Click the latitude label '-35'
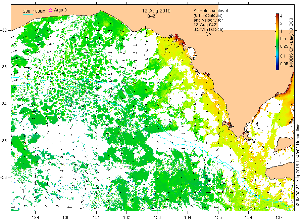 point(3,141)
